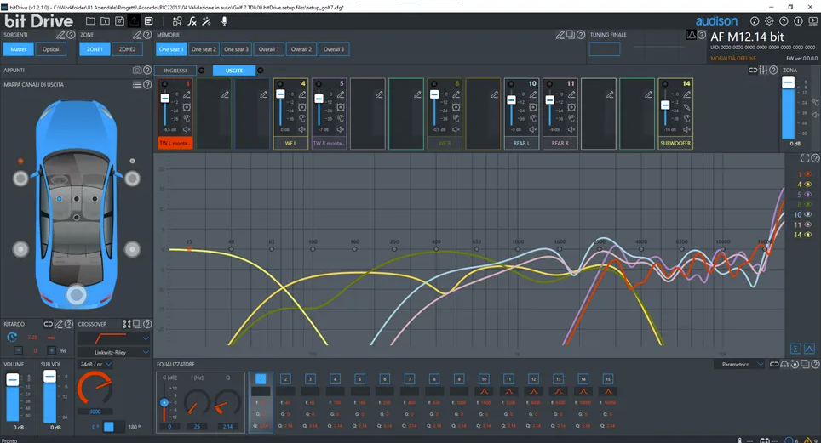
Task: Switch to the INGRESSI tab
Action: pyautogui.click(x=175, y=70)
